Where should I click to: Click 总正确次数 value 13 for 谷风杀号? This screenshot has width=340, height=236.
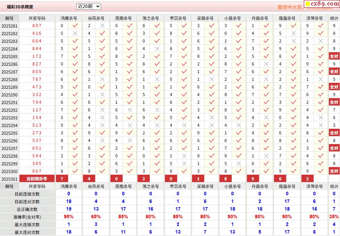(x=96, y=209)
